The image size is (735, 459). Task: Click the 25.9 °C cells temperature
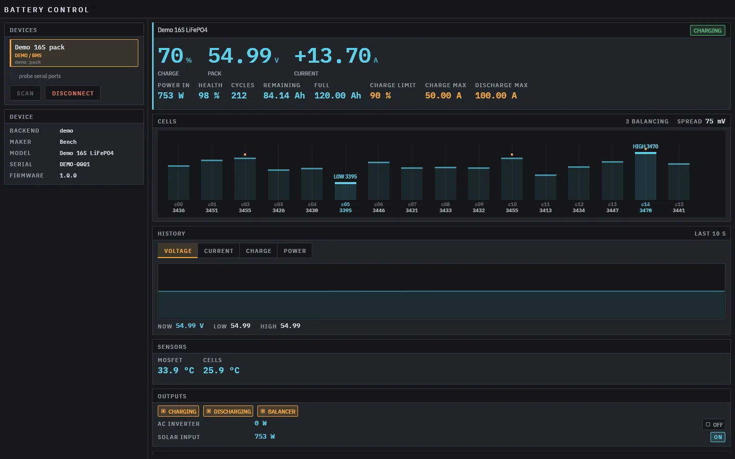tap(222, 371)
